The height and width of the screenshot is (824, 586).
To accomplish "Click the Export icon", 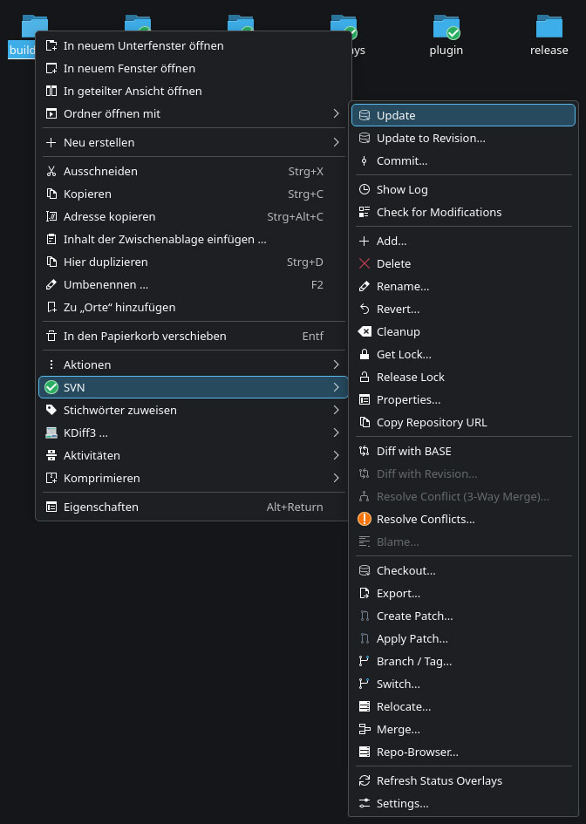I will point(365,593).
